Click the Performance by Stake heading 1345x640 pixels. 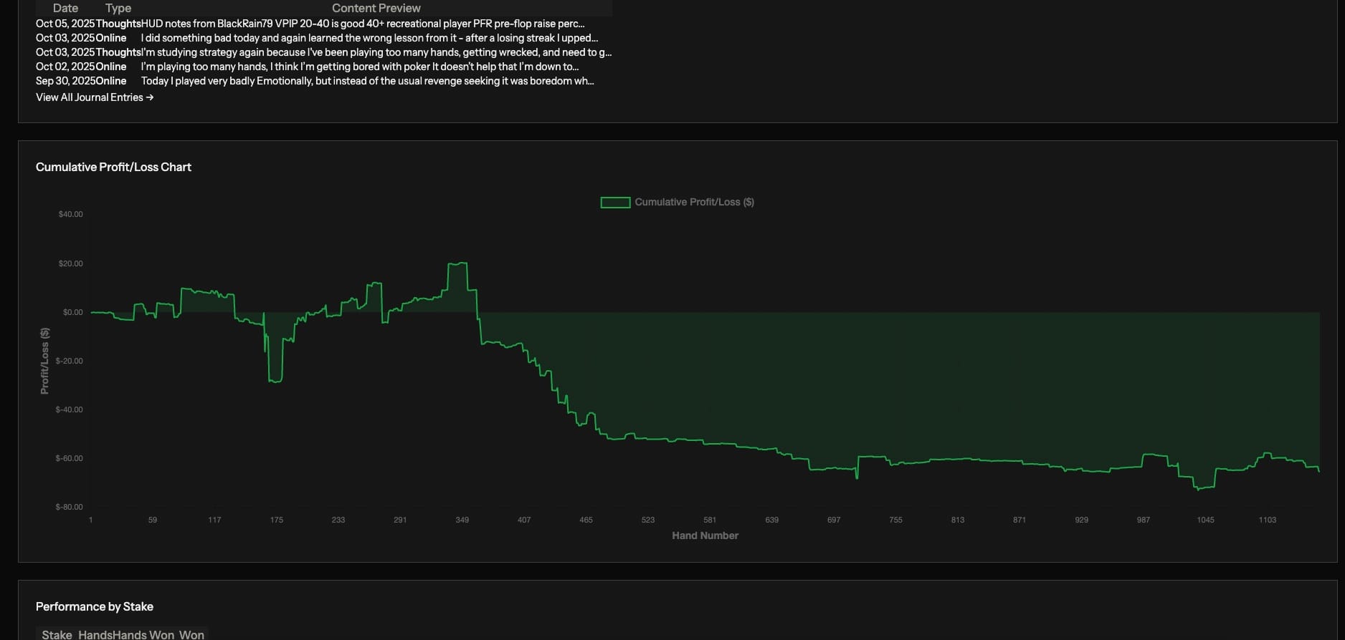[x=95, y=606]
